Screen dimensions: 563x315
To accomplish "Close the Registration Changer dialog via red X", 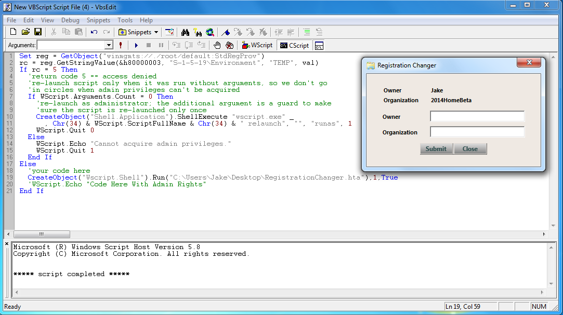I will tap(529, 62).
